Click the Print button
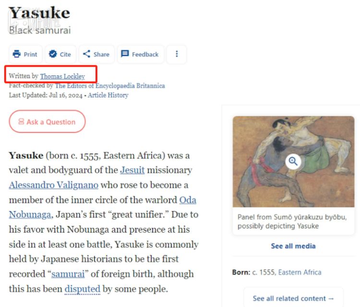360x307 pixels. point(25,54)
